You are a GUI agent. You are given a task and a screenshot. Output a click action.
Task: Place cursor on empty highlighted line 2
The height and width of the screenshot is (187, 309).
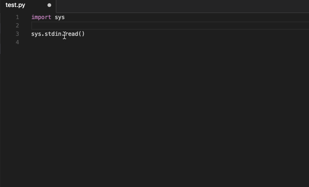coord(170,26)
